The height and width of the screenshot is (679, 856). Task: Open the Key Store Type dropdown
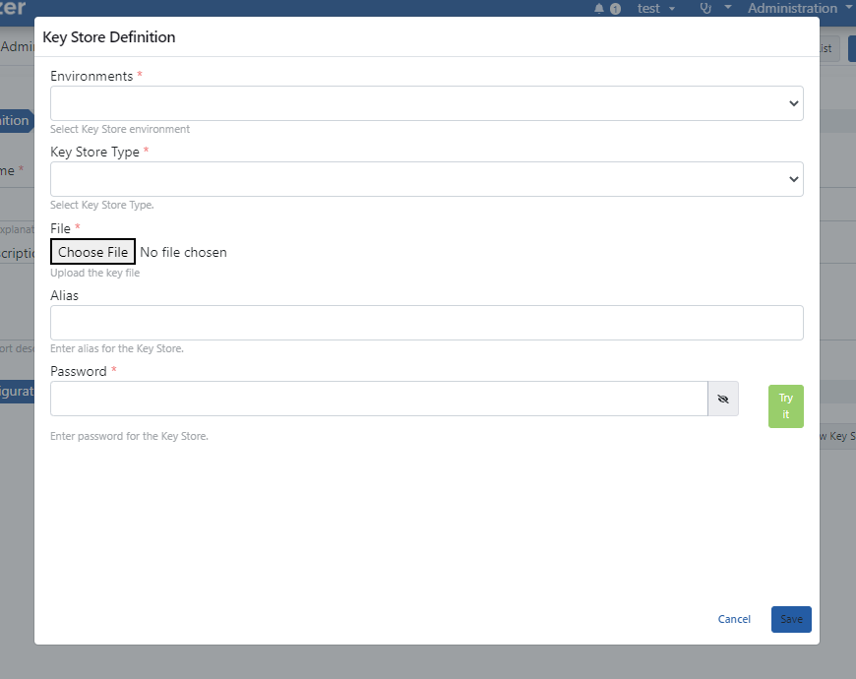(426, 179)
